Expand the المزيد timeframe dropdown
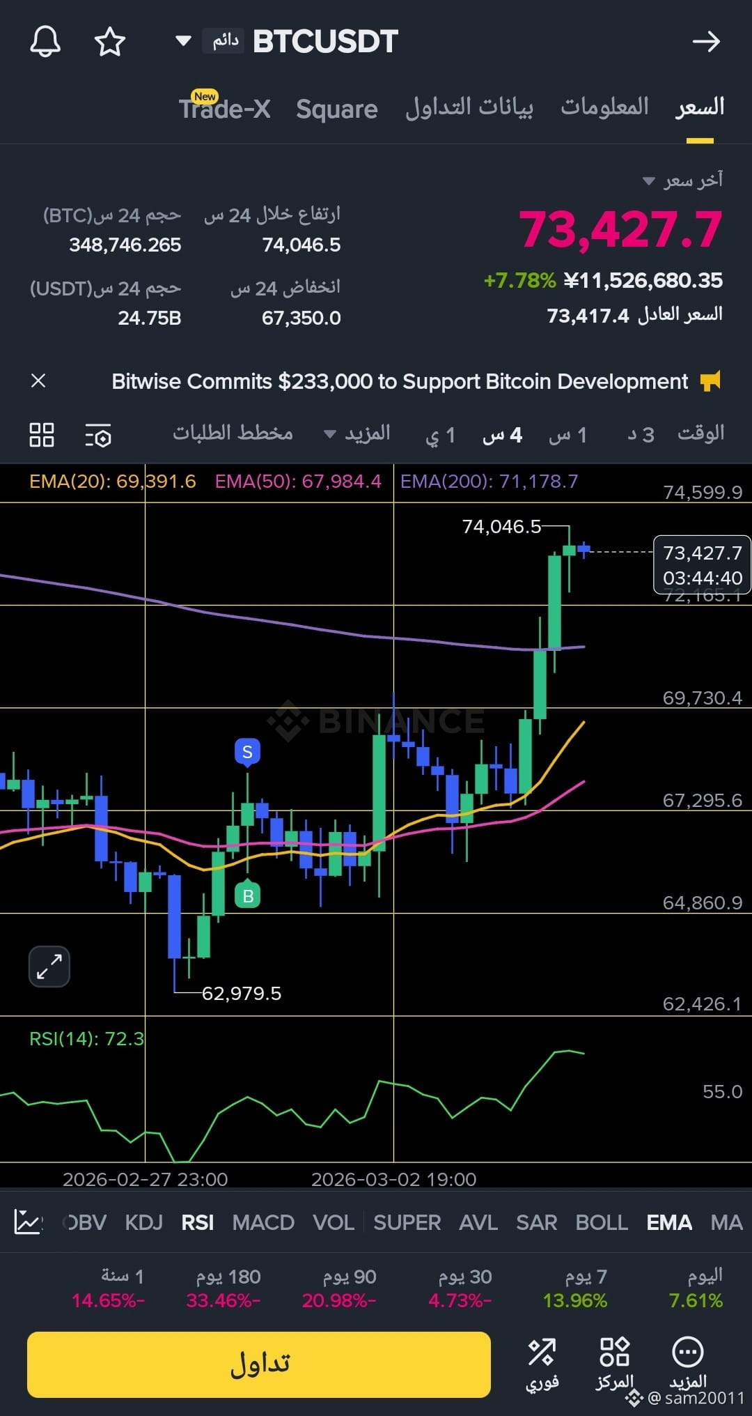Image resolution: width=752 pixels, height=1416 pixels. 357,433
